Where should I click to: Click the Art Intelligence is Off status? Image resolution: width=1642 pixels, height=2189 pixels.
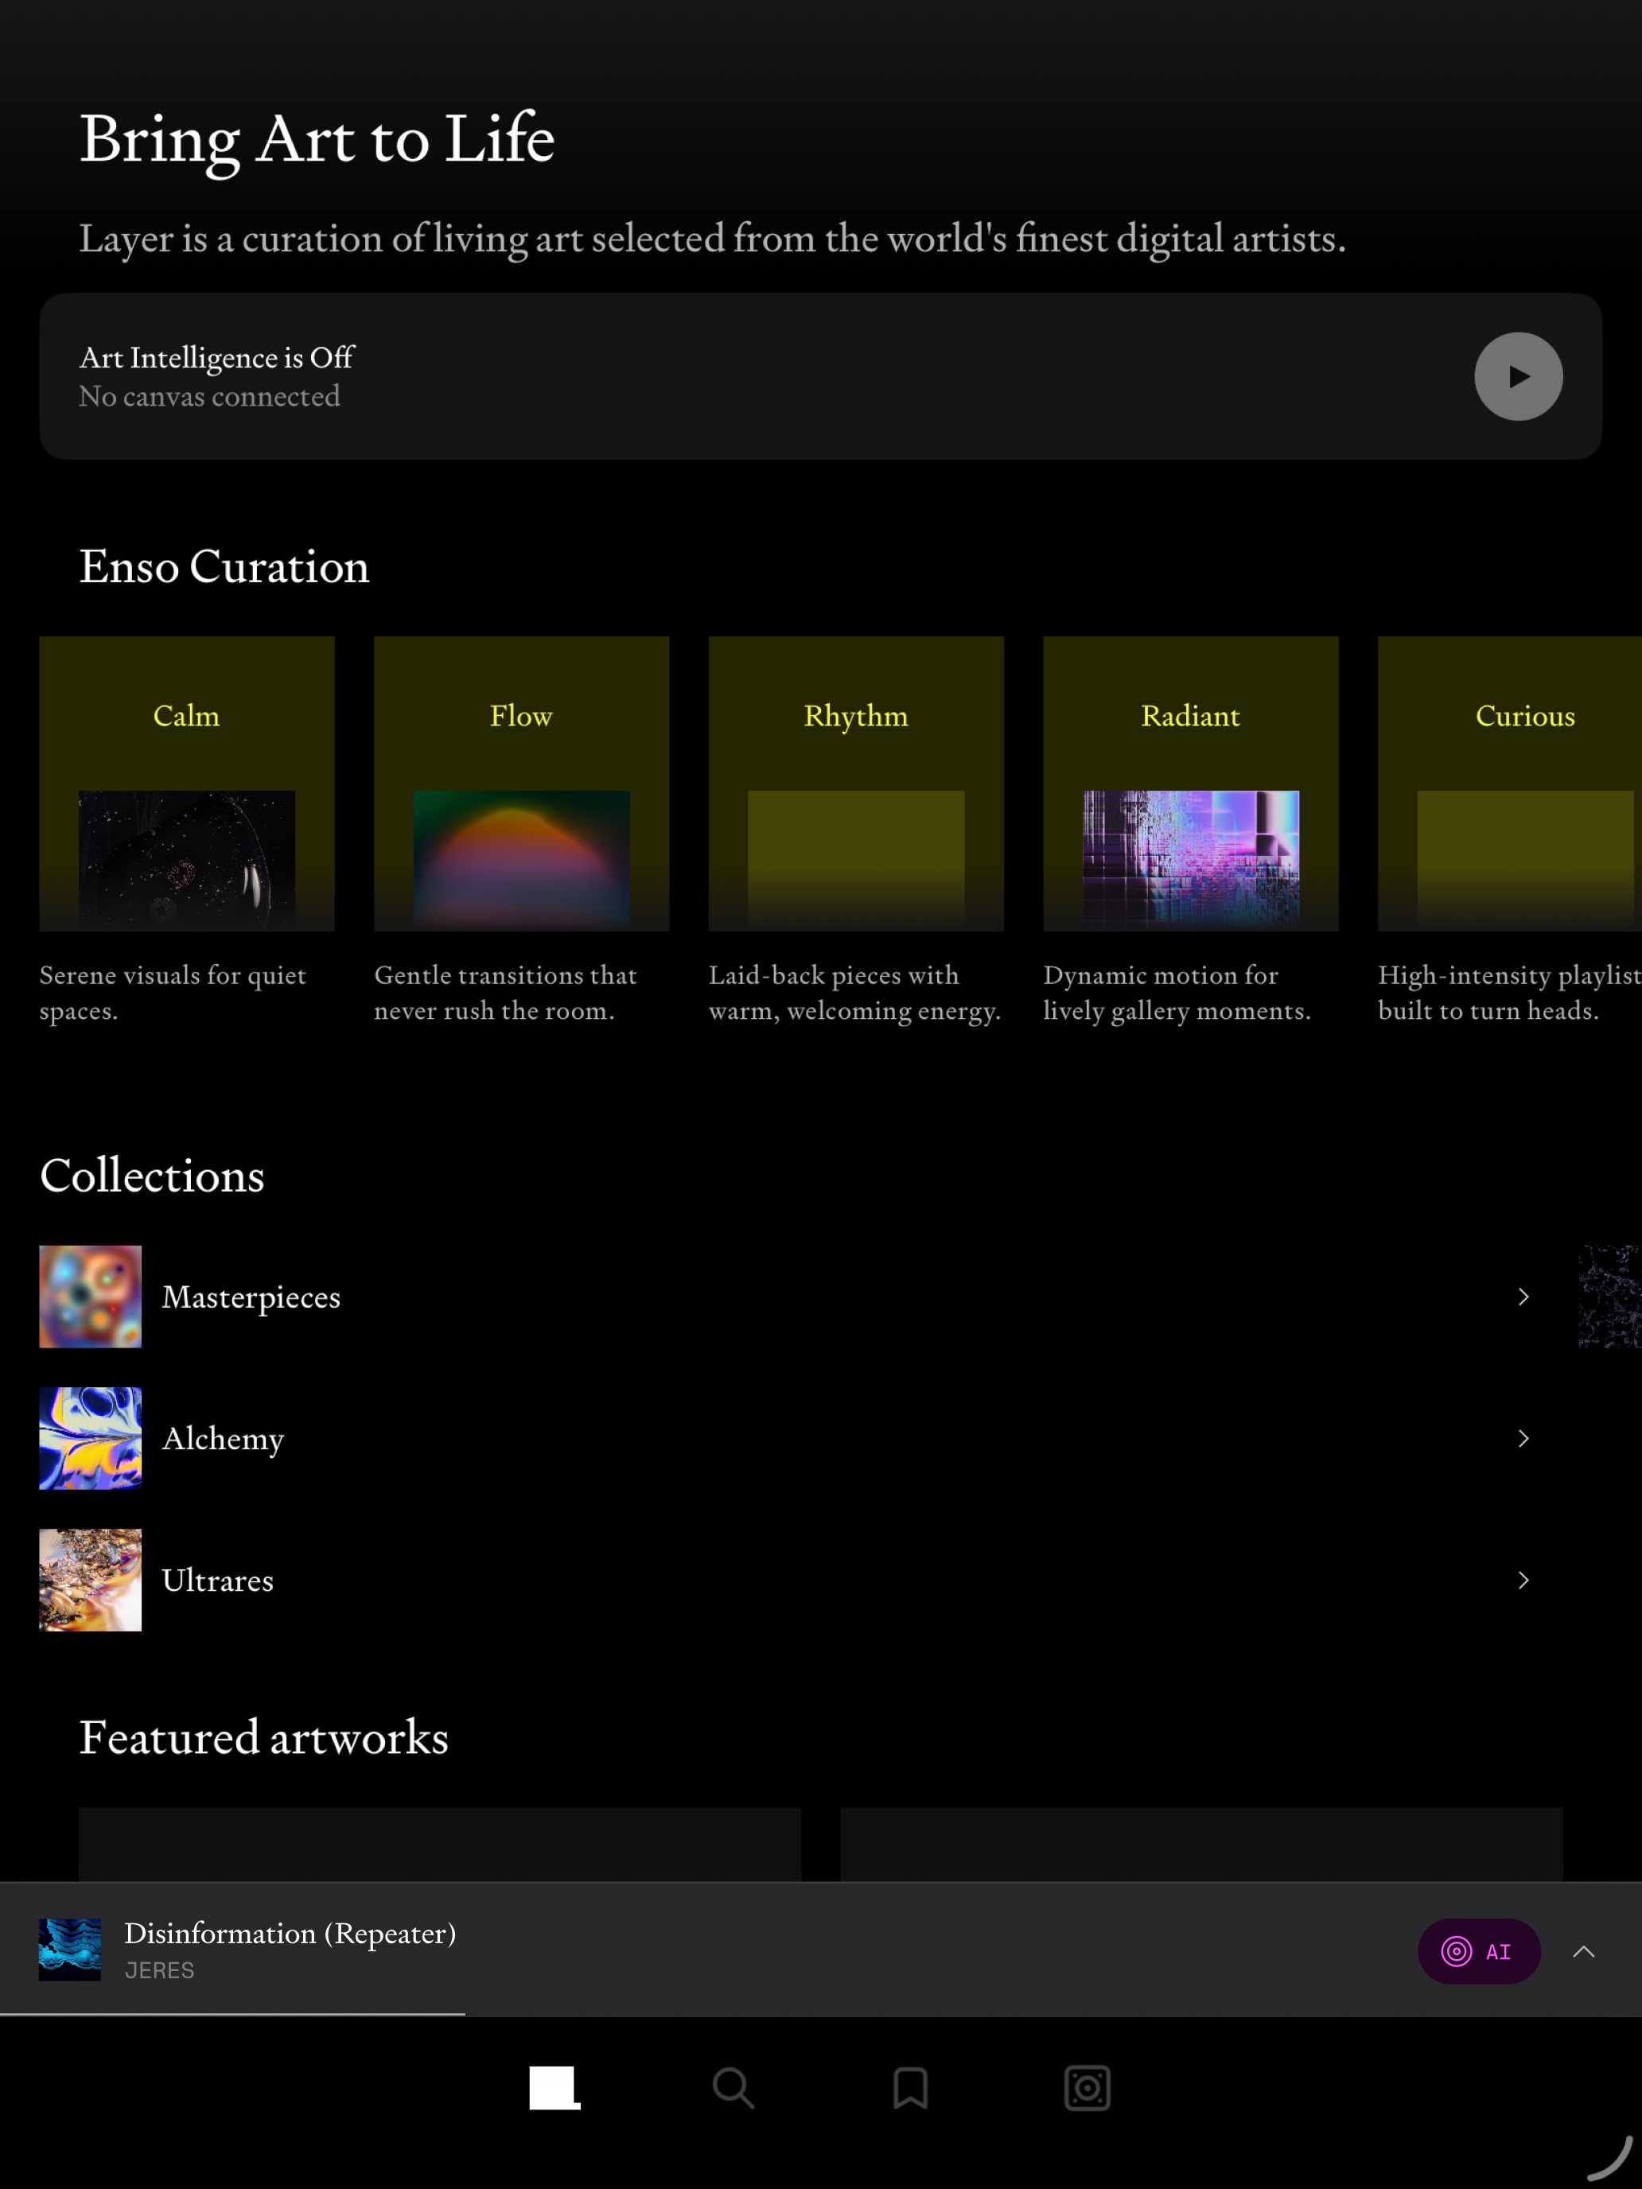pyautogui.click(x=216, y=357)
